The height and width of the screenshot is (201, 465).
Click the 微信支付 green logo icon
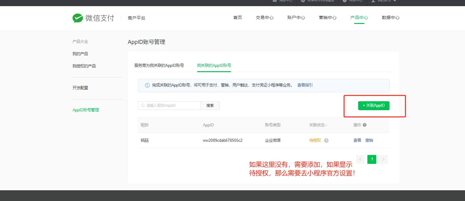tap(78, 18)
